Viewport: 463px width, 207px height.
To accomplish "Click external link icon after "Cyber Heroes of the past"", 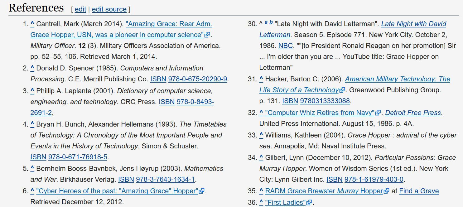I will (x=202, y=191).
